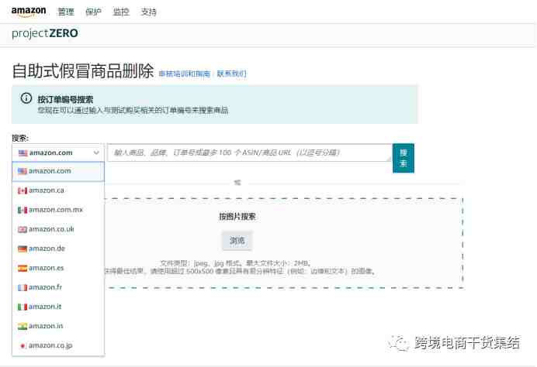This screenshot has width=537, height=367.
Task: Select amazon.de marketplace option
Action: click(58, 249)
